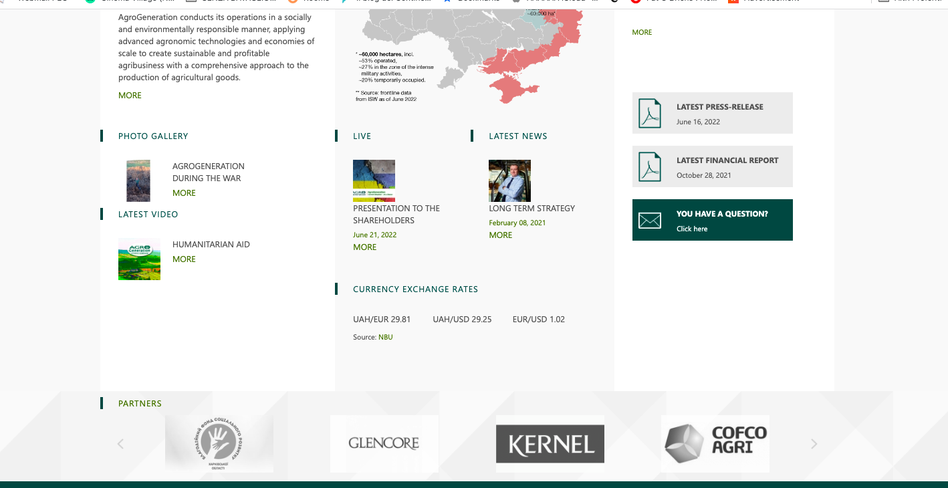
Task: Click the envelope icon in question box
Action: pos(649,221)
